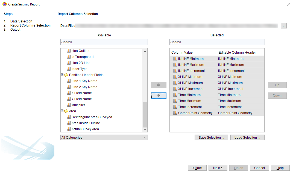Select step 2 Report Columns Selection
The width and height of the screenshot is (293, 174).
pos(30,25)
